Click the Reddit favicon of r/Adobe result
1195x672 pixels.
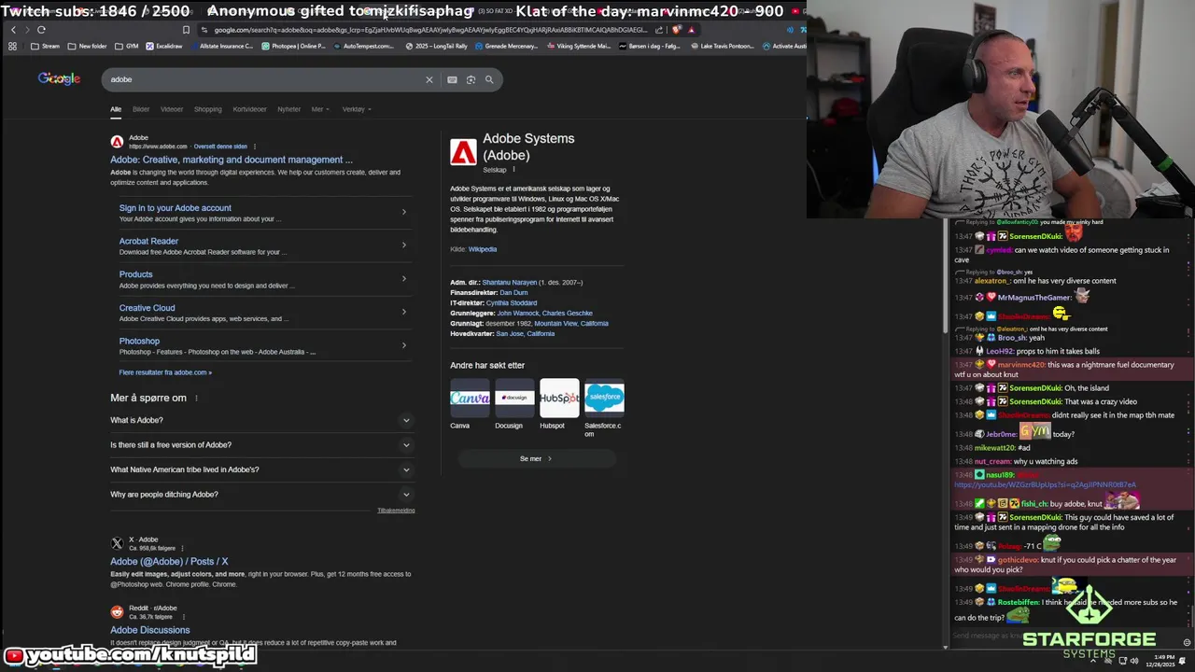pyautogui.click(x=117, y=612)
